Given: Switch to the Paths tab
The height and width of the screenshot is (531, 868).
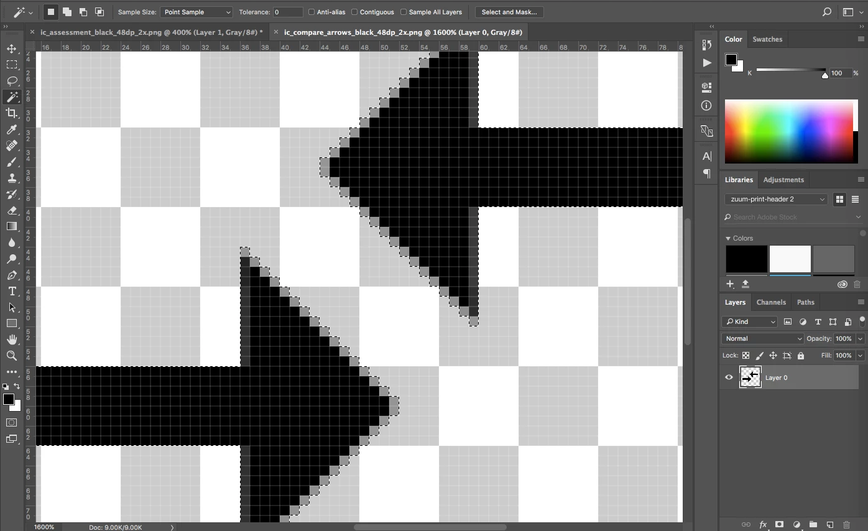Looking at the screenshot, I should coord(805,302).
